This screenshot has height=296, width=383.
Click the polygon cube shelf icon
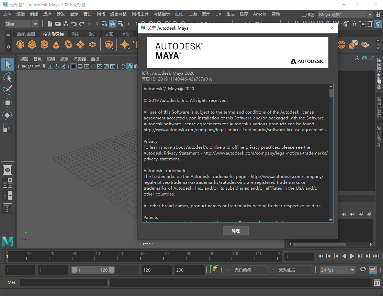(32, 44)
